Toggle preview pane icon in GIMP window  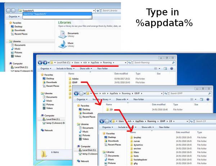[202, 99]
